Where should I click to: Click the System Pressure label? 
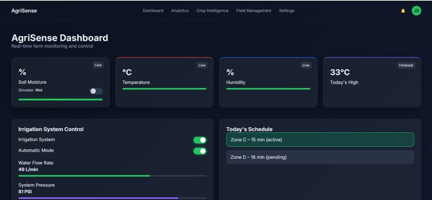(x=36, y=185)
